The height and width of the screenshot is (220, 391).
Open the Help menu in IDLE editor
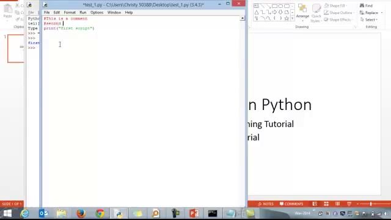click(129, 12)
